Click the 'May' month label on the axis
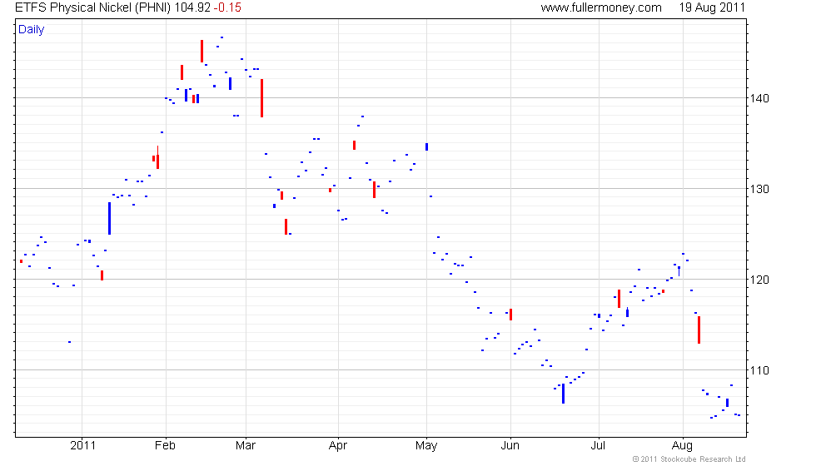Image resolution: width=816 pixels, height=466 pixels. pos(426,446)
